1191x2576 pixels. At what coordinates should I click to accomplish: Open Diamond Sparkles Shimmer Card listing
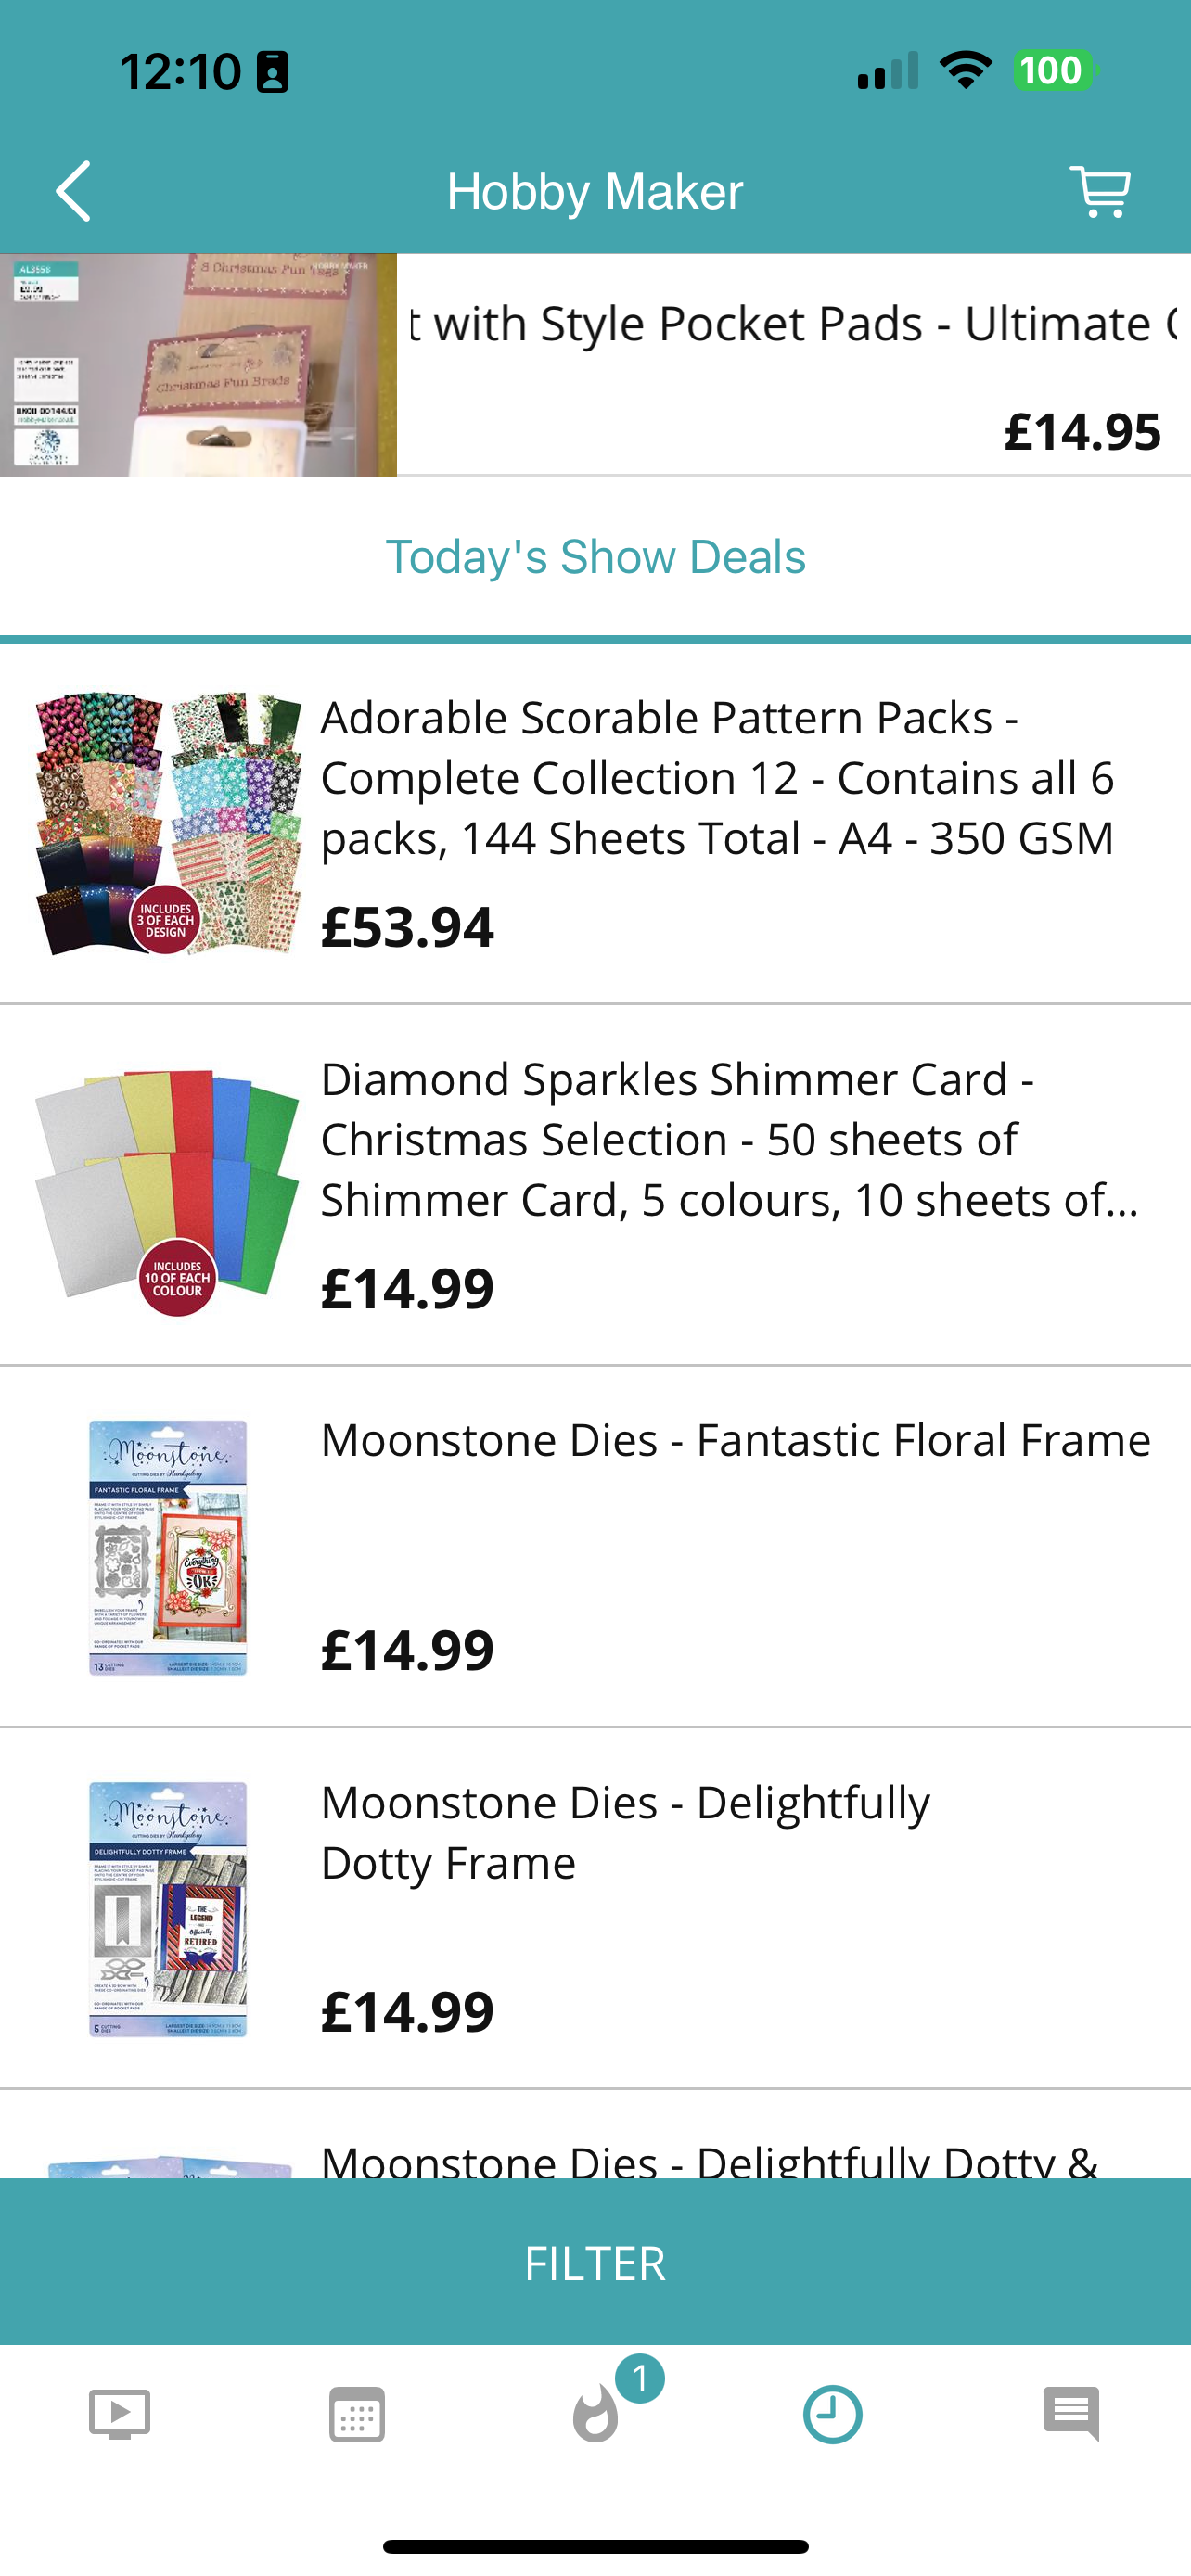(596, 1185)
